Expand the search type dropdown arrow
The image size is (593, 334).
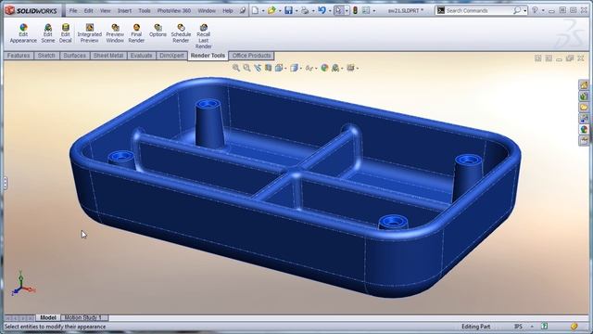pos(525,11)
